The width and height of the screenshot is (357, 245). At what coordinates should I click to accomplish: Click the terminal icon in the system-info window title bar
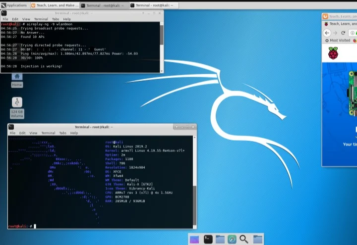pyautogui.click(x=11, y=127)
